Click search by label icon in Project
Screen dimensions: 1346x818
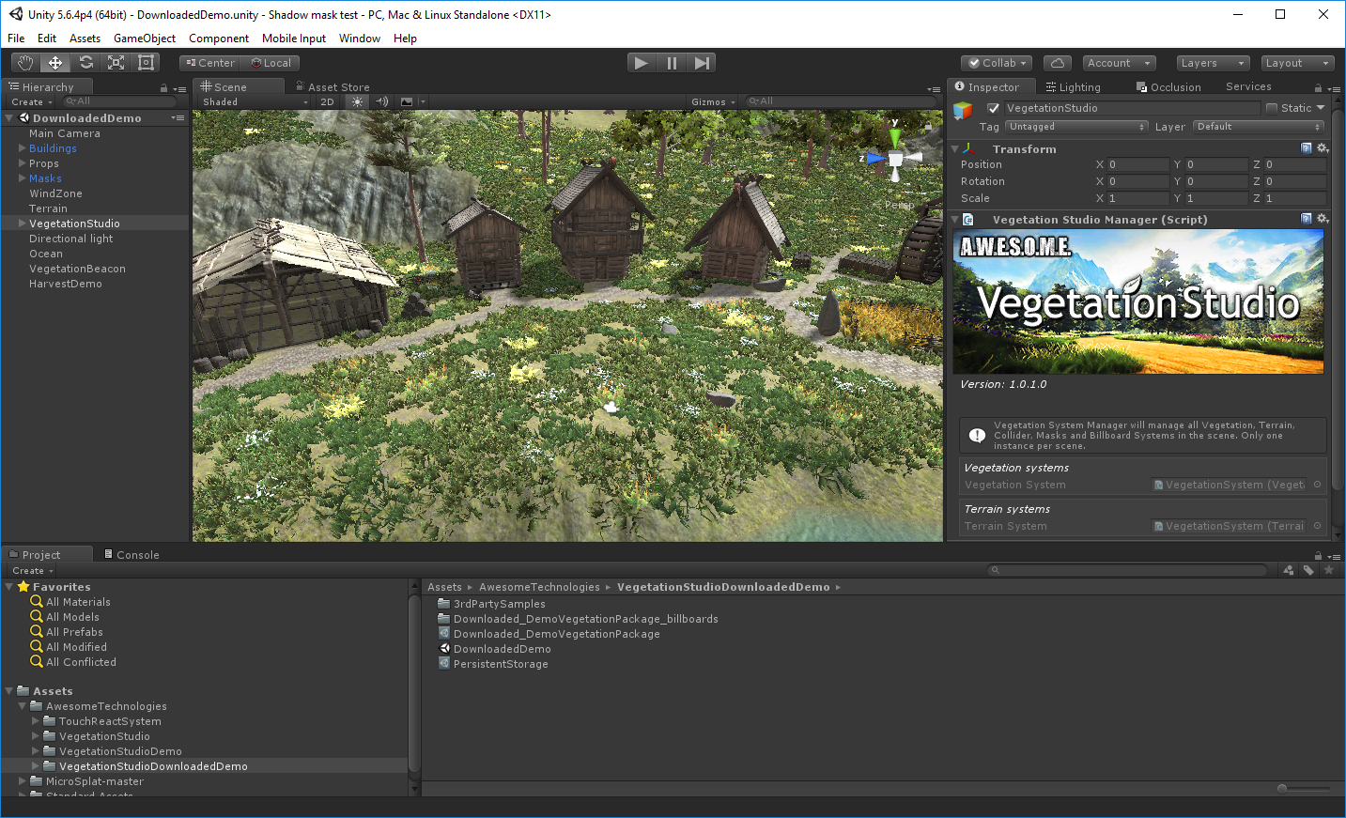click(x=1308, y=570)
